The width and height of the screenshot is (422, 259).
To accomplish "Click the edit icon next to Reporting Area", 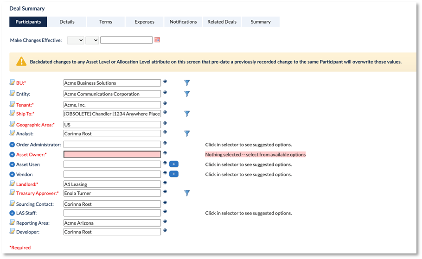I will coord(12,223).
